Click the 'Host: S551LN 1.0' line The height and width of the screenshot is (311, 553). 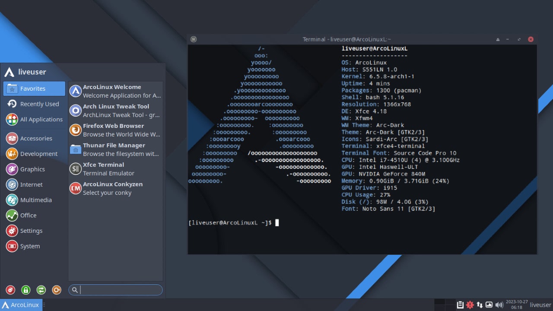(369, 70)
